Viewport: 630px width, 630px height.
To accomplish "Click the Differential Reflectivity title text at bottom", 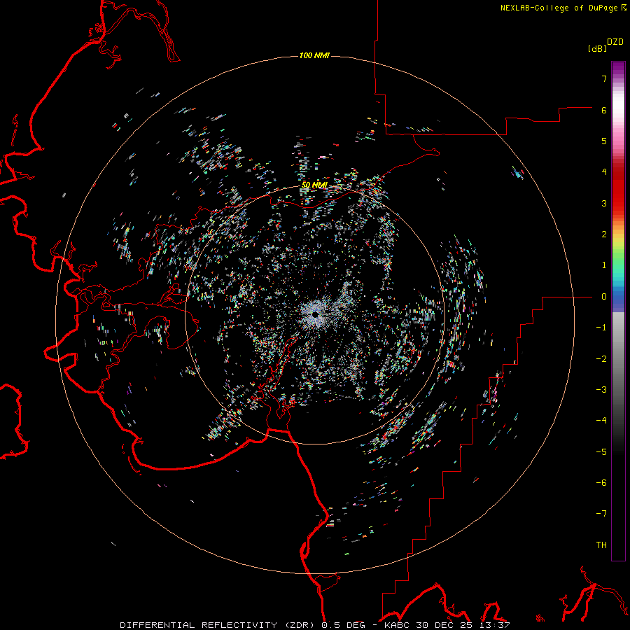I will pos(314,625).
